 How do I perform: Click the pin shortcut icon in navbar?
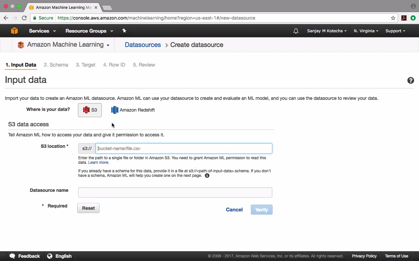point(124,31)
